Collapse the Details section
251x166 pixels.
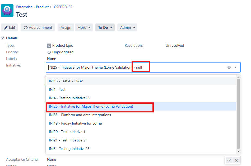click(x=3, y=38)
